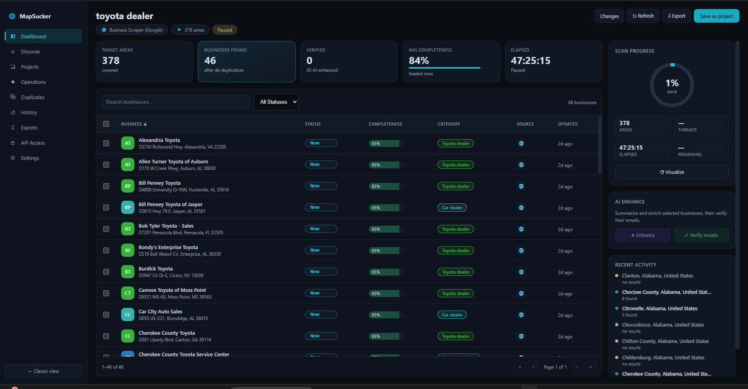Open the Discover section

(43, 52)
